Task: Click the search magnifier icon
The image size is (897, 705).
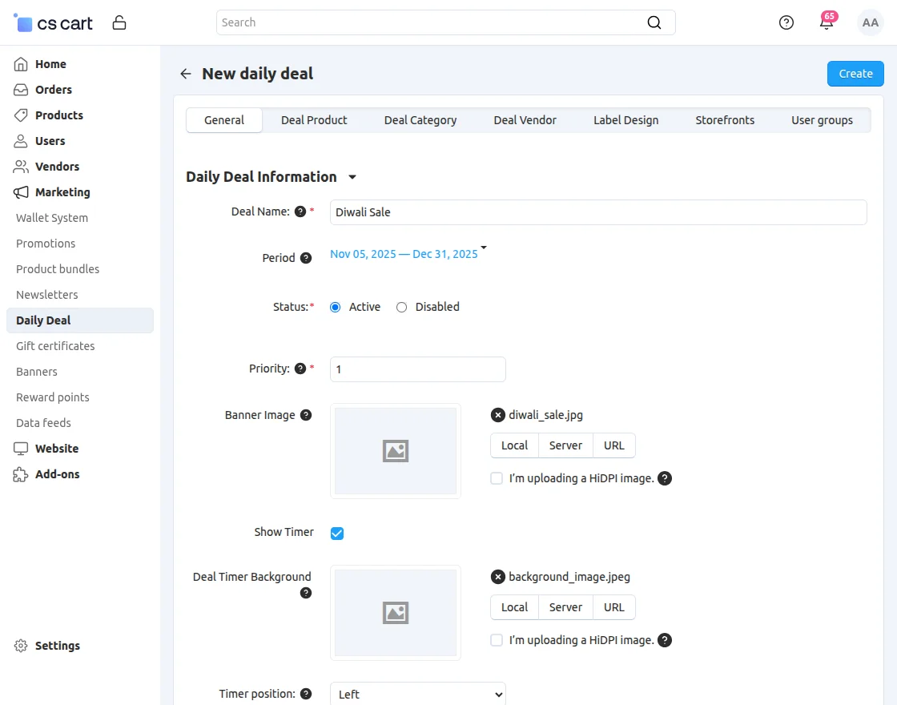Action: pos(654,22)
